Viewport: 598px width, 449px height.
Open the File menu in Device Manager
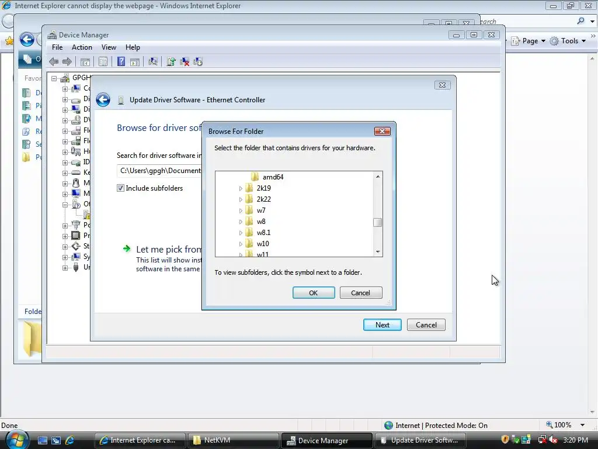(x=57, y=47)
